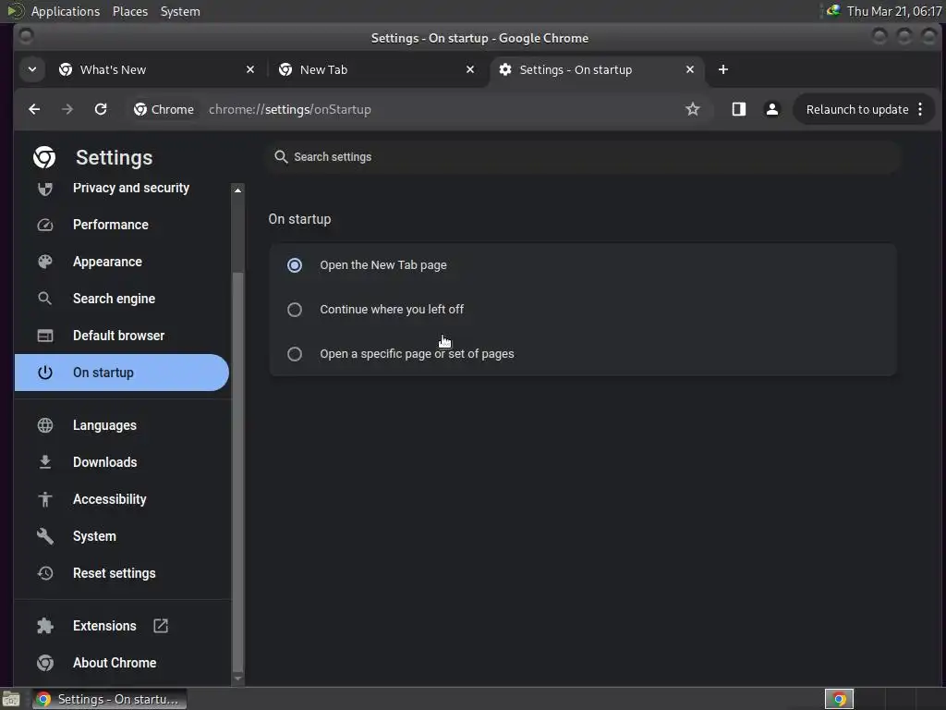The height and width of the screenshot is (710, 946).
Task: Select the Settings - On startup tab
Action: (596, 69)
